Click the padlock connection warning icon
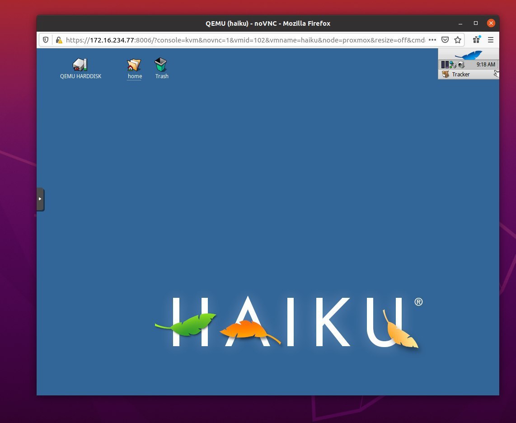Image resolution: width=516 pixels, height=423 pixels. pyautogui.click(x=59, y=40)
